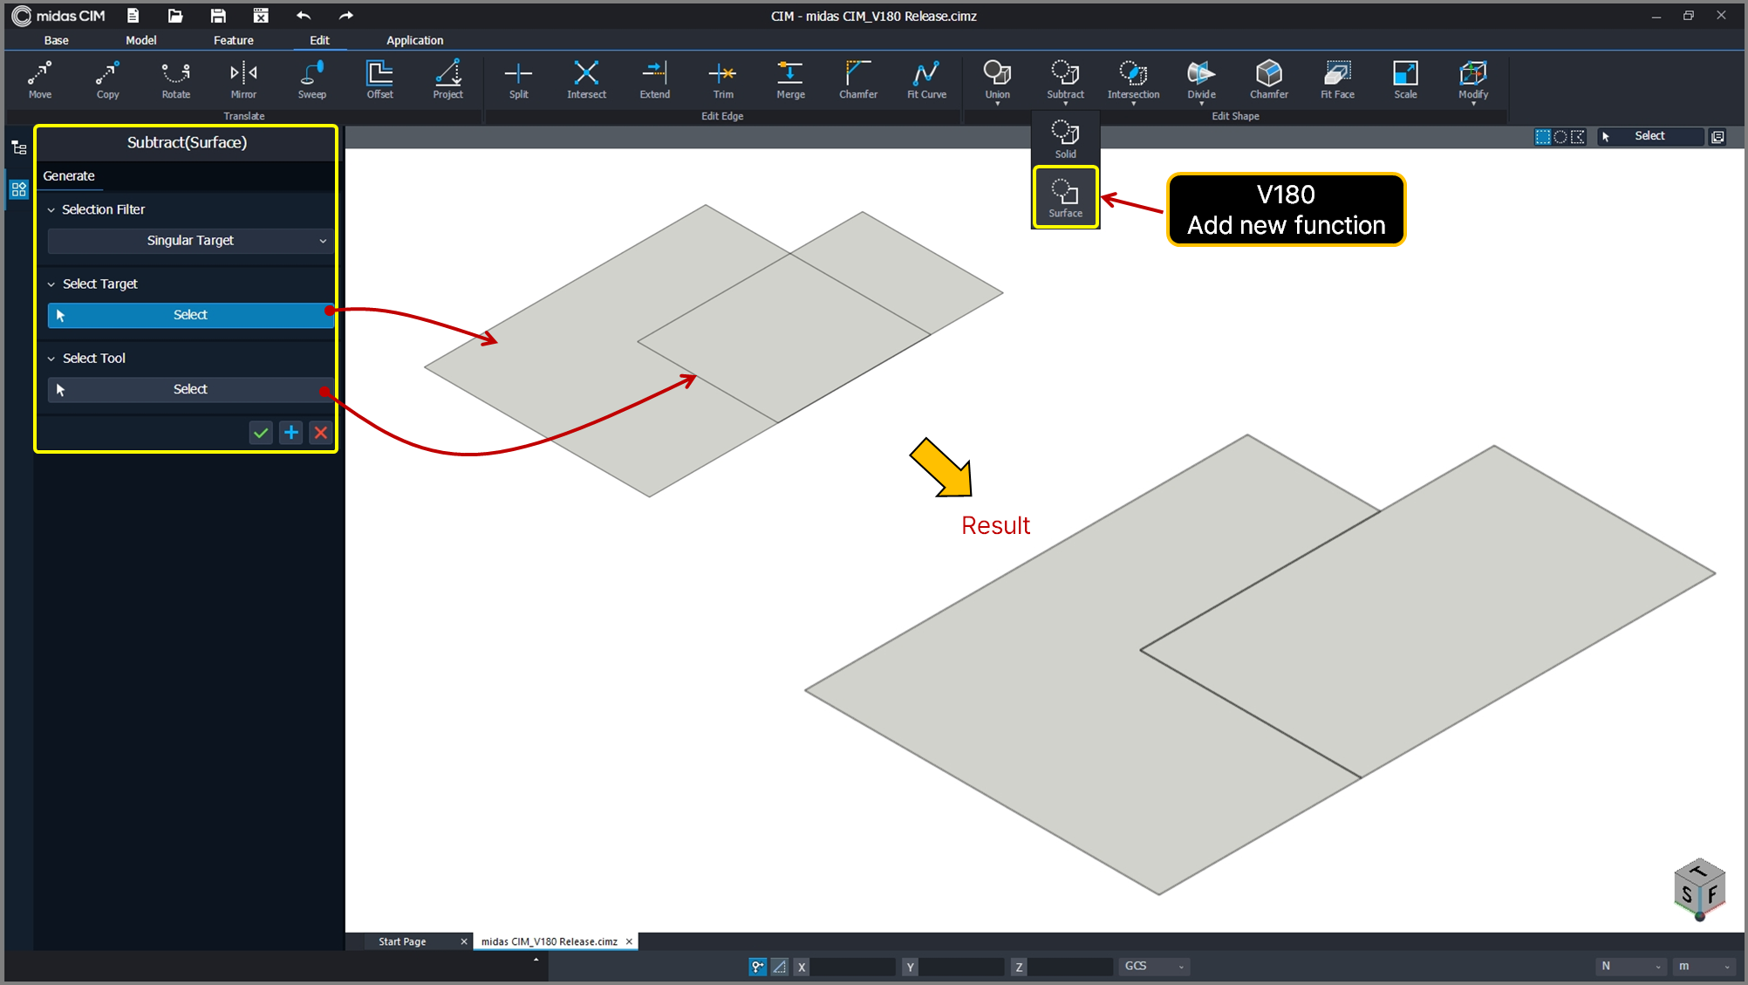1748x985 pixels.
Task: Open the Subtract tool dropdown arrow
Action: 1065,104
